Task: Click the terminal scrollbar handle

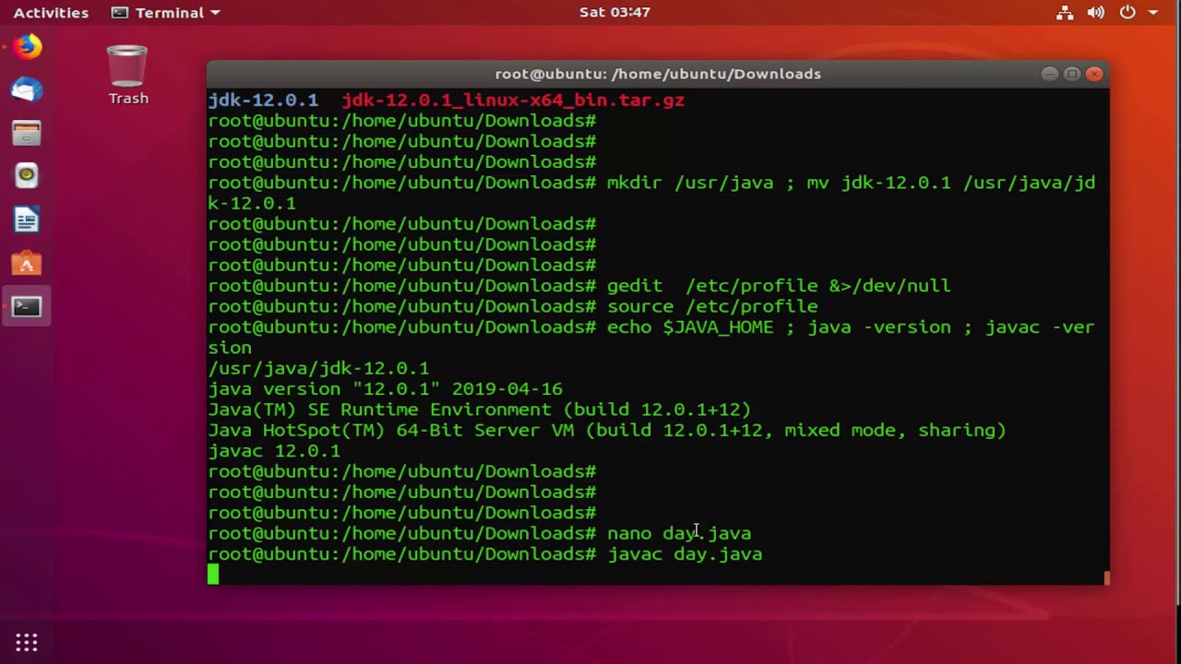Action: tap(1106, 577)
